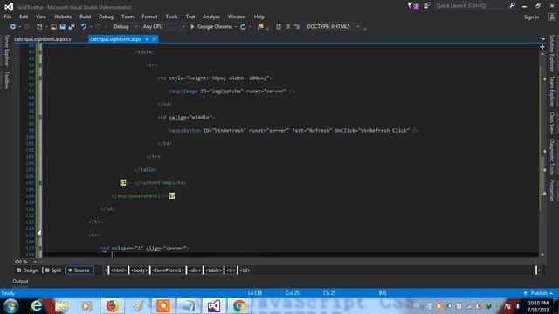559x314 pixels.
Task: Click the media player taskbar icon
Action: pyautogui.click(x=86, y=306)
